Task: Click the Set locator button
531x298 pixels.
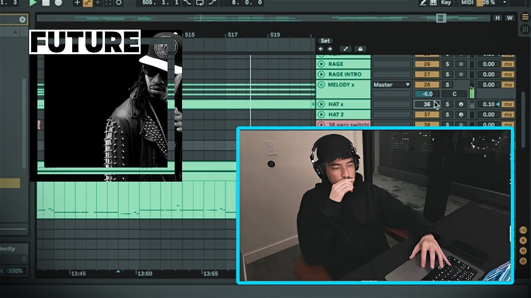Action: click(x=325, y=41)
